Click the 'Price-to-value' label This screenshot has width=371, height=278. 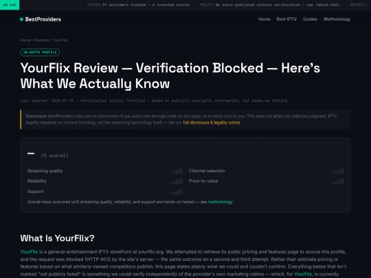[203, 181]
